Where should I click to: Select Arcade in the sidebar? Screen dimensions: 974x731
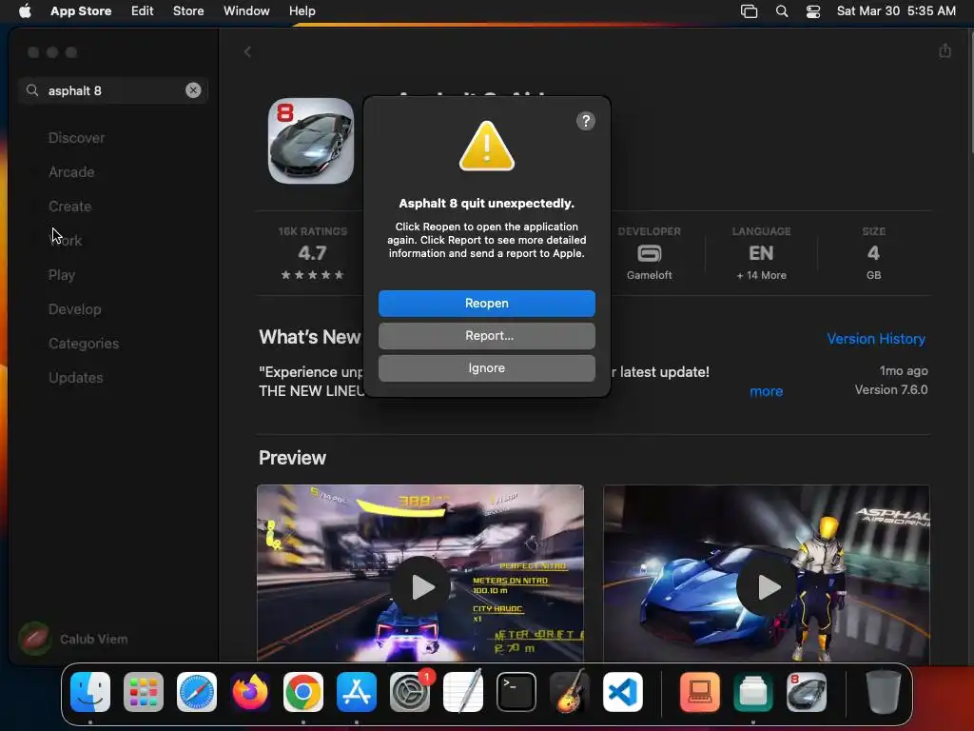pos(71,172)
